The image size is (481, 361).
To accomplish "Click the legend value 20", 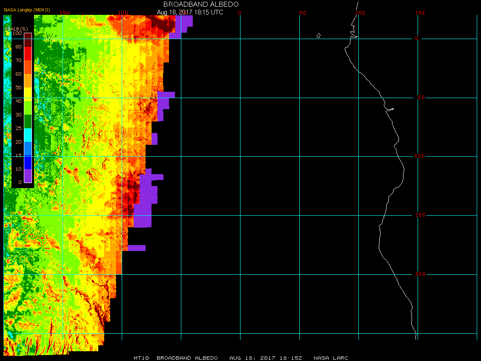I will [x=18, y=142].
